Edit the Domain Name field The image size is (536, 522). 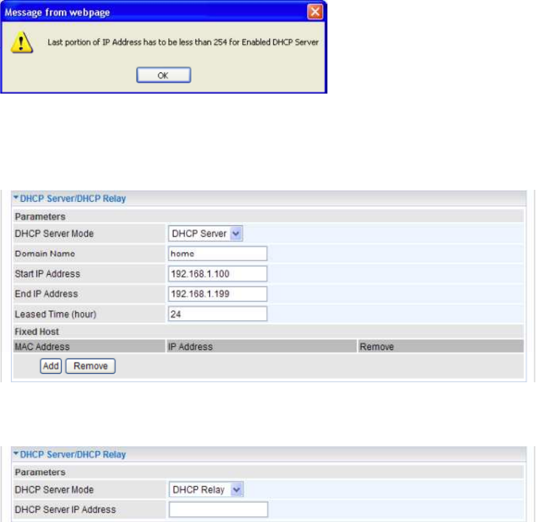pyautogui.click(x=217, y=254)
